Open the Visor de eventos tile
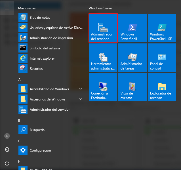 (x=132, y=87)
